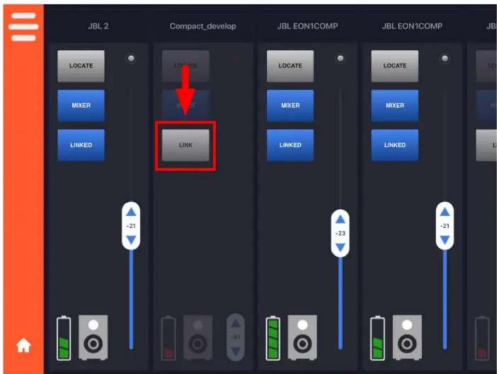Click speaker icon of JBL EON1COMP at -21
The height and width of the screenshot is (374, 497).
coord(407,337)
